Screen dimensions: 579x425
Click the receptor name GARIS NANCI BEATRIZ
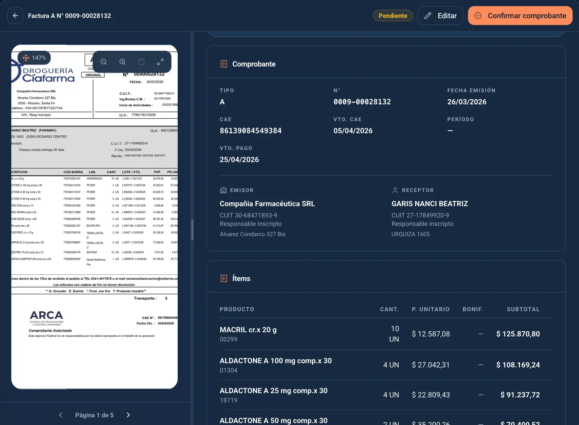430,204
